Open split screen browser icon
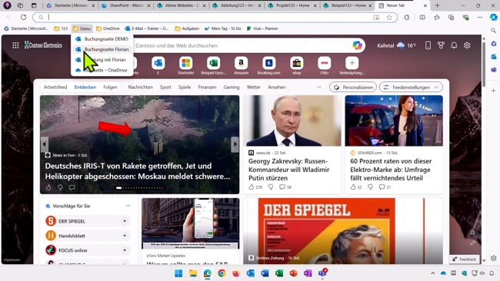500x281 pixels. [x=422, y=17]
